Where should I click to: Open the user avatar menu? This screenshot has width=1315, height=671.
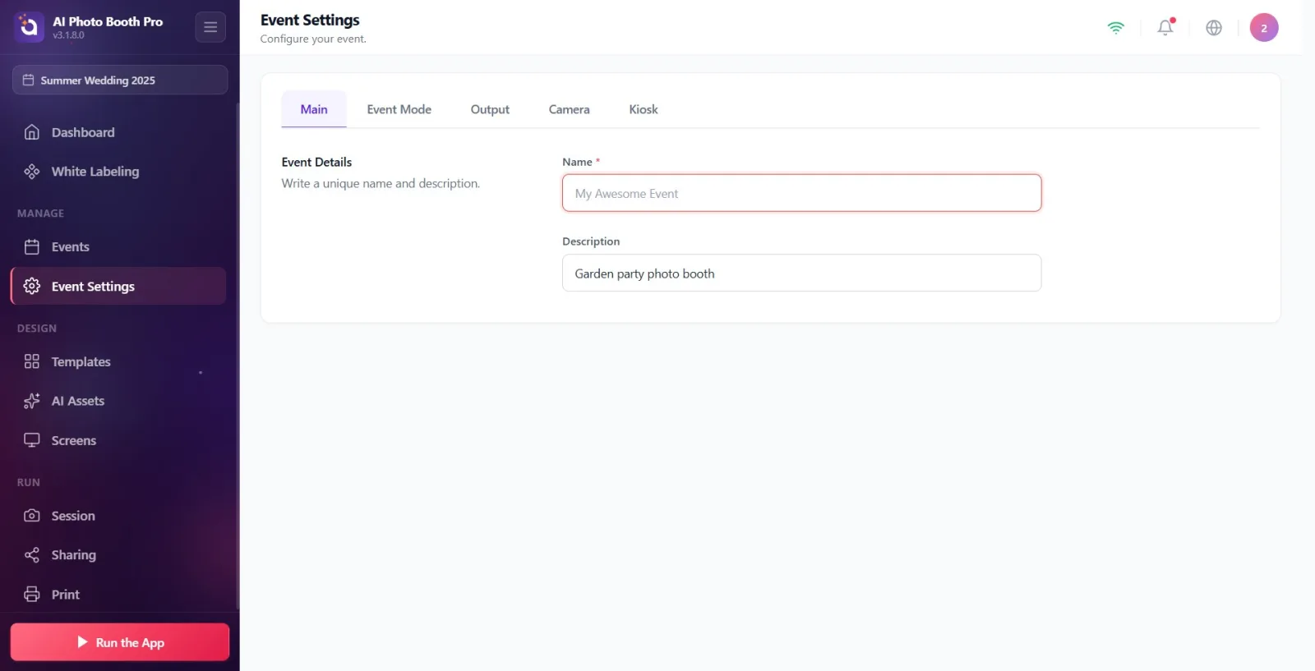[1264, 28]
